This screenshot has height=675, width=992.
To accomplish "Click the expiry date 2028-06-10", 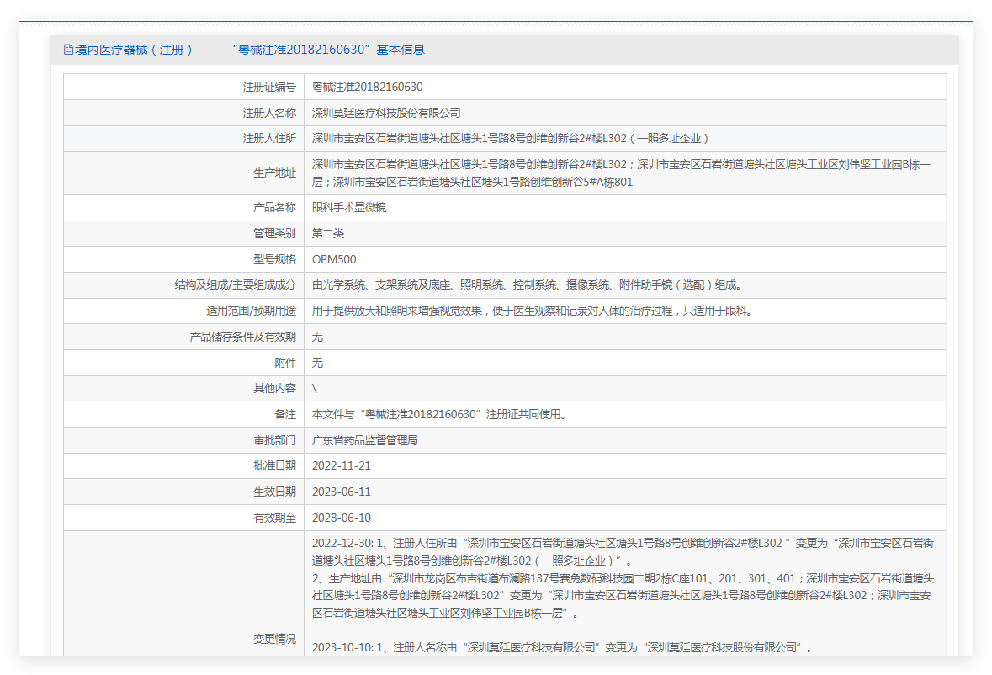I will point(342,518).
